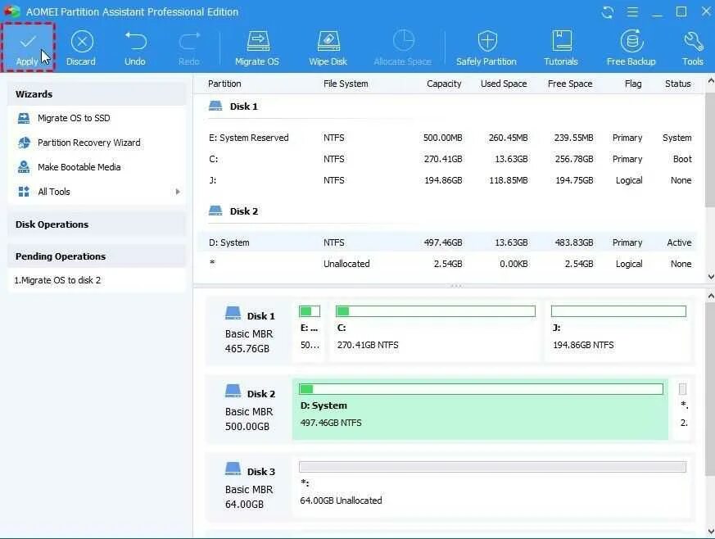Click the refresh icon in the title bar
The width and height of the screenshot is (715, 539).
tap(607, 11)
